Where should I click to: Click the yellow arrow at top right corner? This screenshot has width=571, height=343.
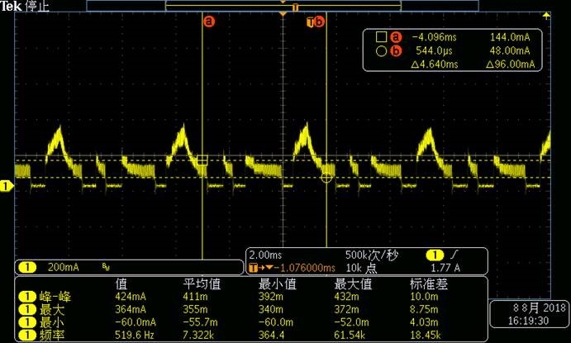(546, 16)
